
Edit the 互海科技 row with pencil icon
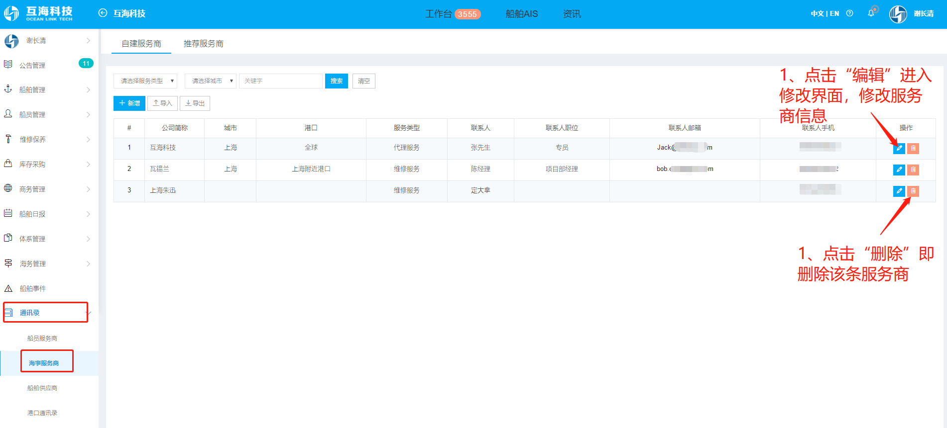(x=899, y=148)
